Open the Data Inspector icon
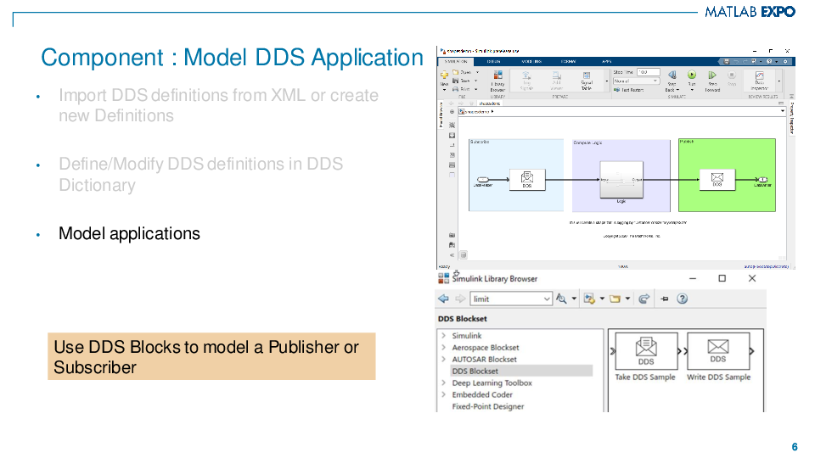 coord(759,75)
